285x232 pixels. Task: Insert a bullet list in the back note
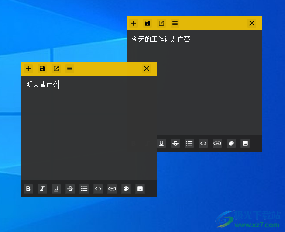click(189, 143)
